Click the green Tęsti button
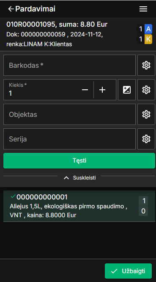The height and width of the screenshot is (282, 156). [79, 160]
